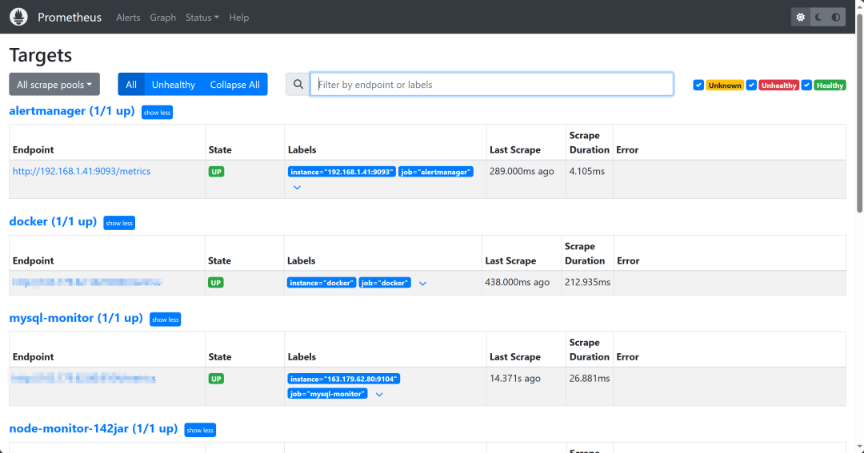This screenshot has height=453, width=864.
Task: Click the job="alertmanager" label badge
Action: click(436, 172)
